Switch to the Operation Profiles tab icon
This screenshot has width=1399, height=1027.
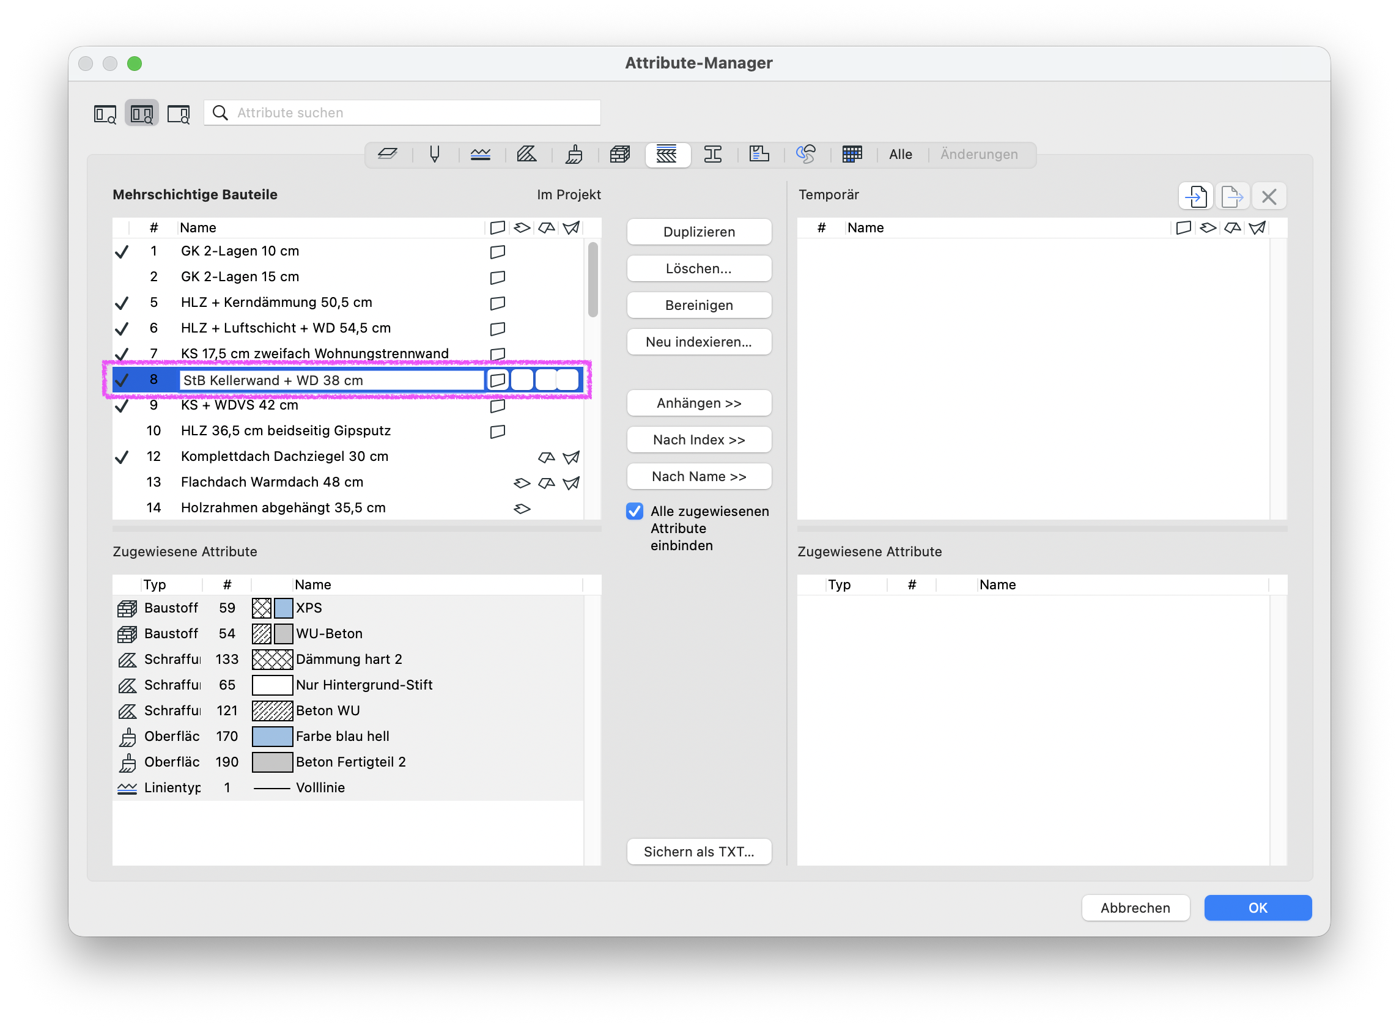click(852, 154)
